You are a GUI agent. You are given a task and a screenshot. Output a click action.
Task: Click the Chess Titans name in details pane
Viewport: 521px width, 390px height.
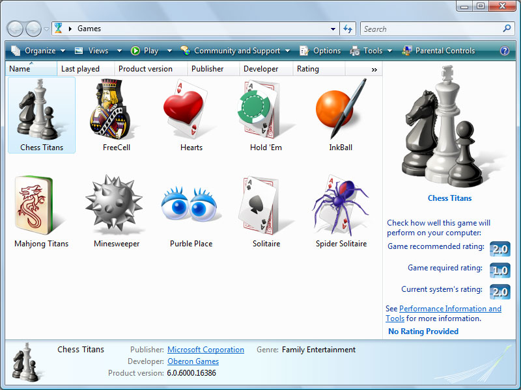click(x=81, y=349)
